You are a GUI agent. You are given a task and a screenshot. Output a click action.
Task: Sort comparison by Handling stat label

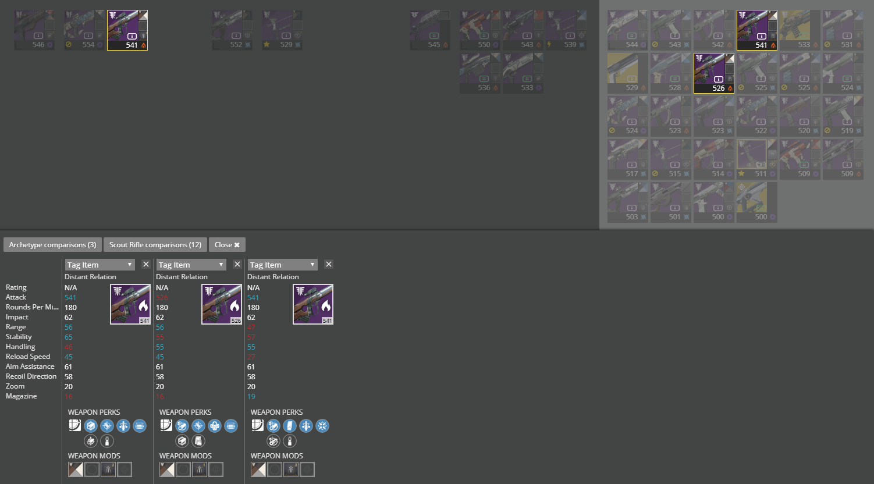(x=20, y=347)
